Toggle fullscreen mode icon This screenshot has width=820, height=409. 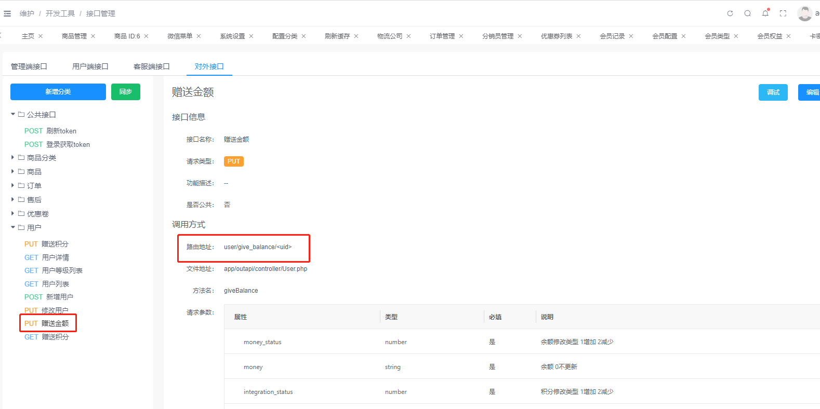(783, 13)
